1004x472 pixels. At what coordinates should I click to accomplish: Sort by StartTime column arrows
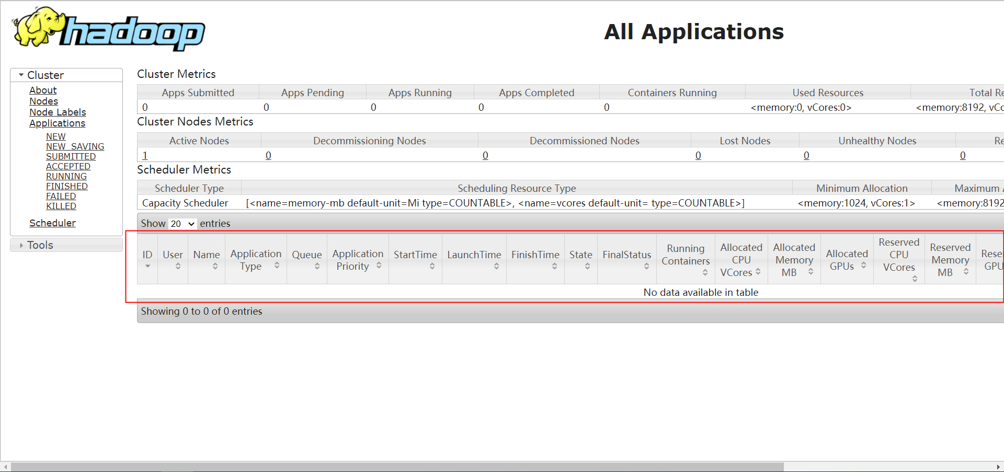click(x=432, y=266)
